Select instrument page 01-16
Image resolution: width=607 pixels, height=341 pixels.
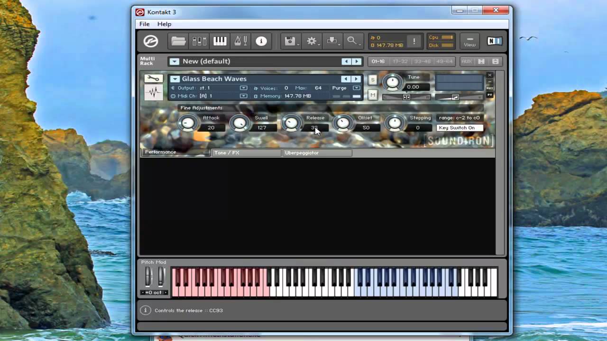tap(378, 61)
